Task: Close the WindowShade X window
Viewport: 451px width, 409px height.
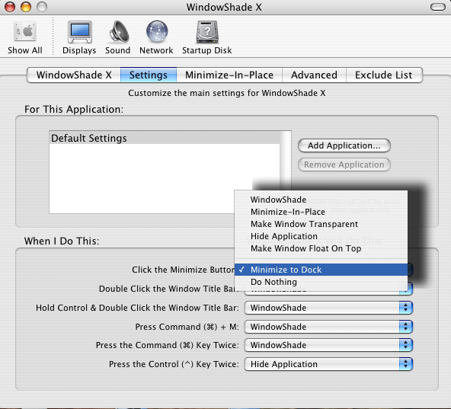Action: point(10,7)
